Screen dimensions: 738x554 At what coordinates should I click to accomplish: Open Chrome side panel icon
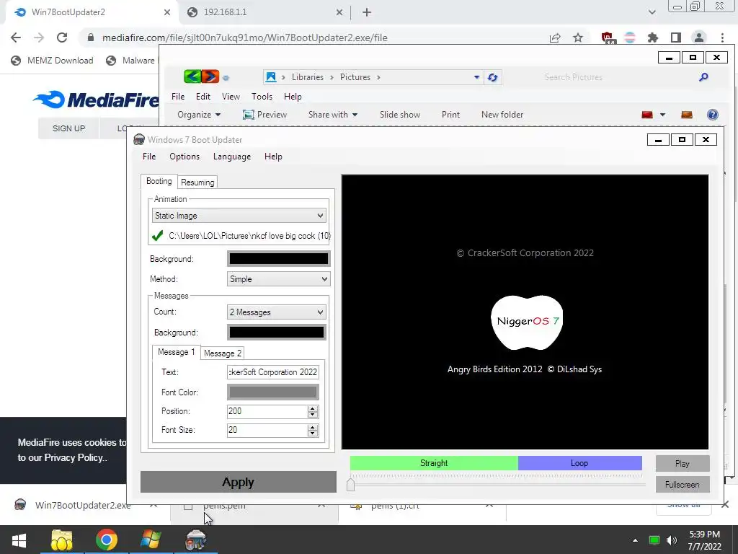[x=676, y=38]
